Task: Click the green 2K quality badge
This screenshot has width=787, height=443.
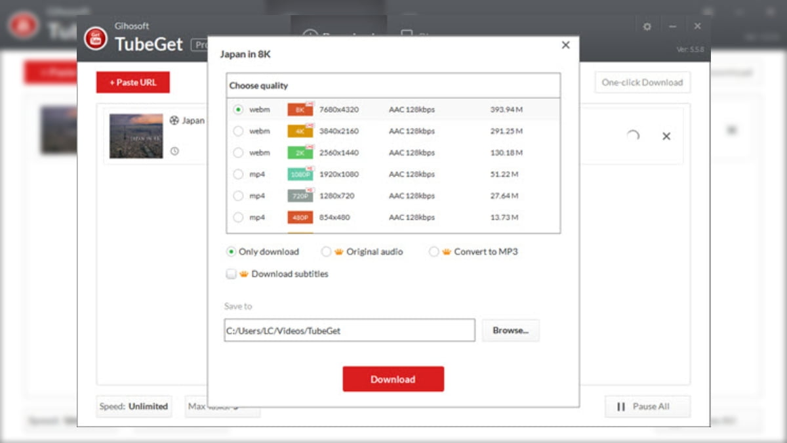Action: point(300,153)
